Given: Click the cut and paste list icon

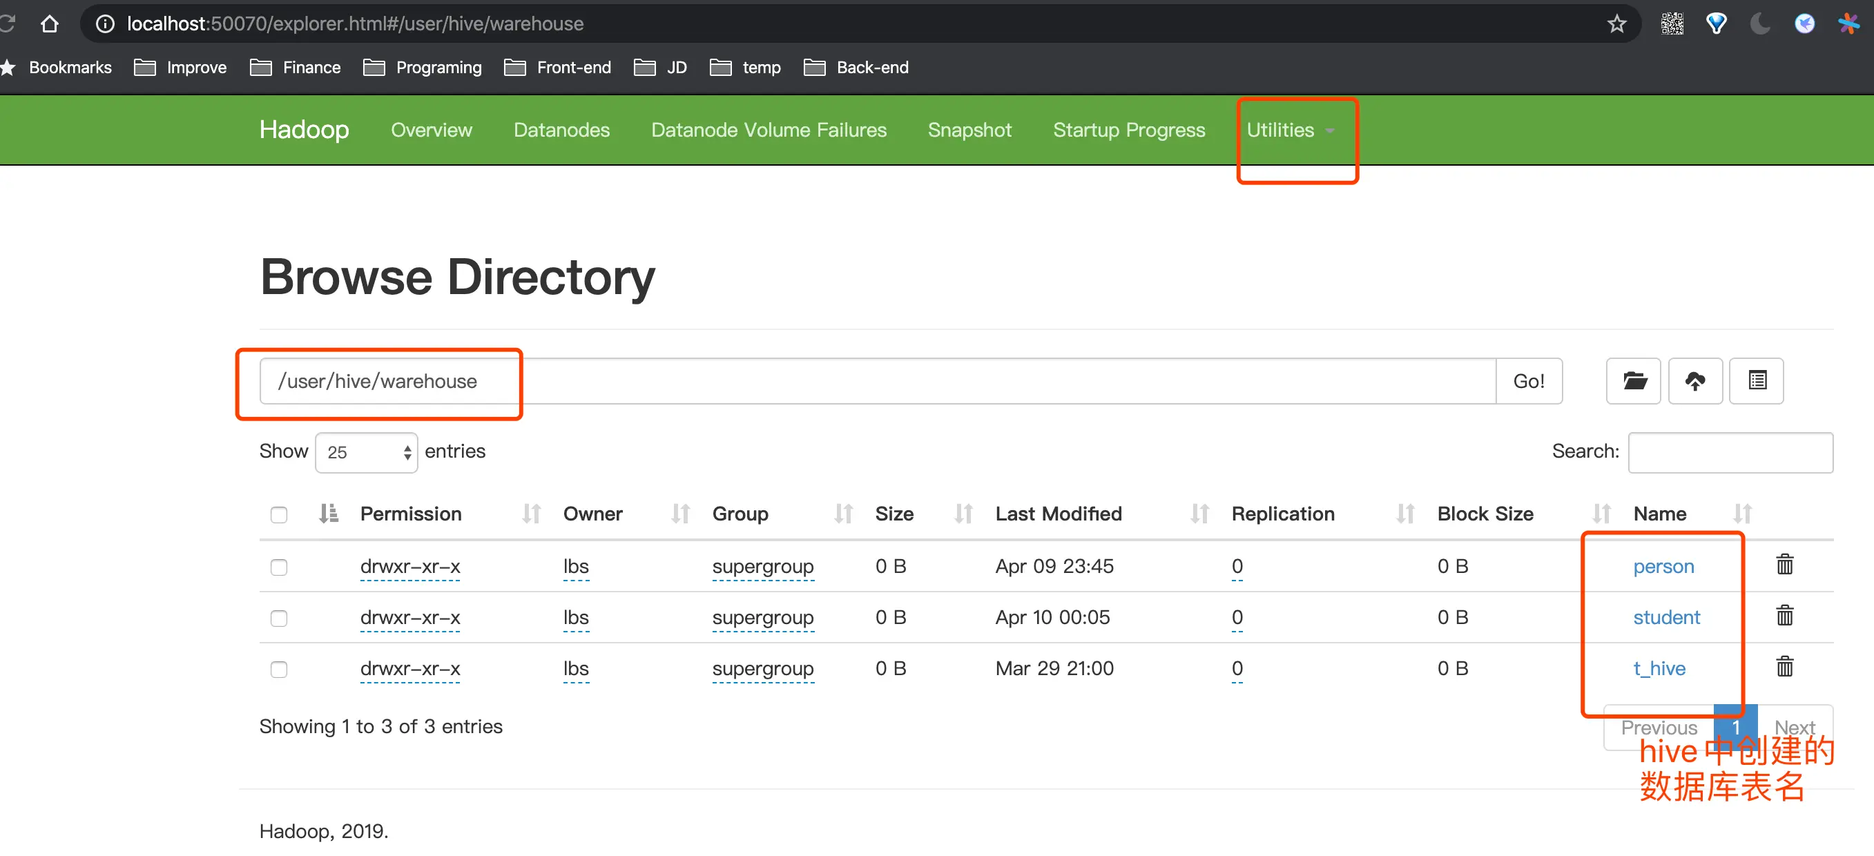Looking at the screenshot, I should tap(1756, 380).
